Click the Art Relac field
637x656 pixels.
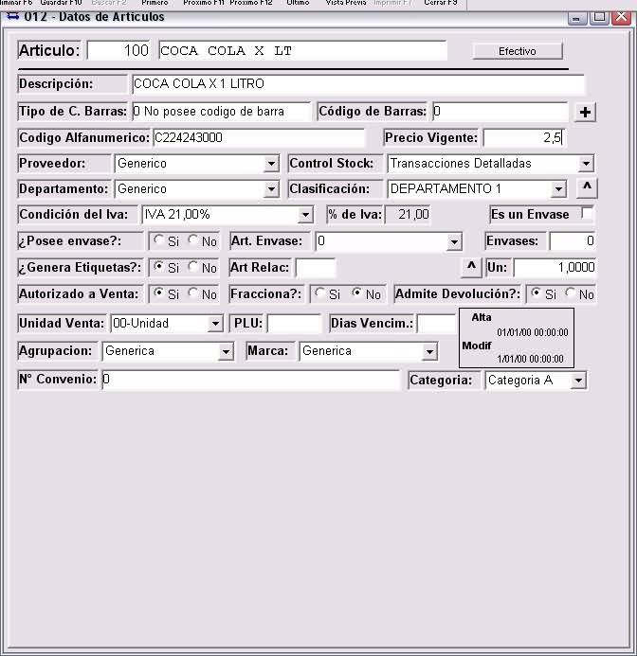point(316,268)
